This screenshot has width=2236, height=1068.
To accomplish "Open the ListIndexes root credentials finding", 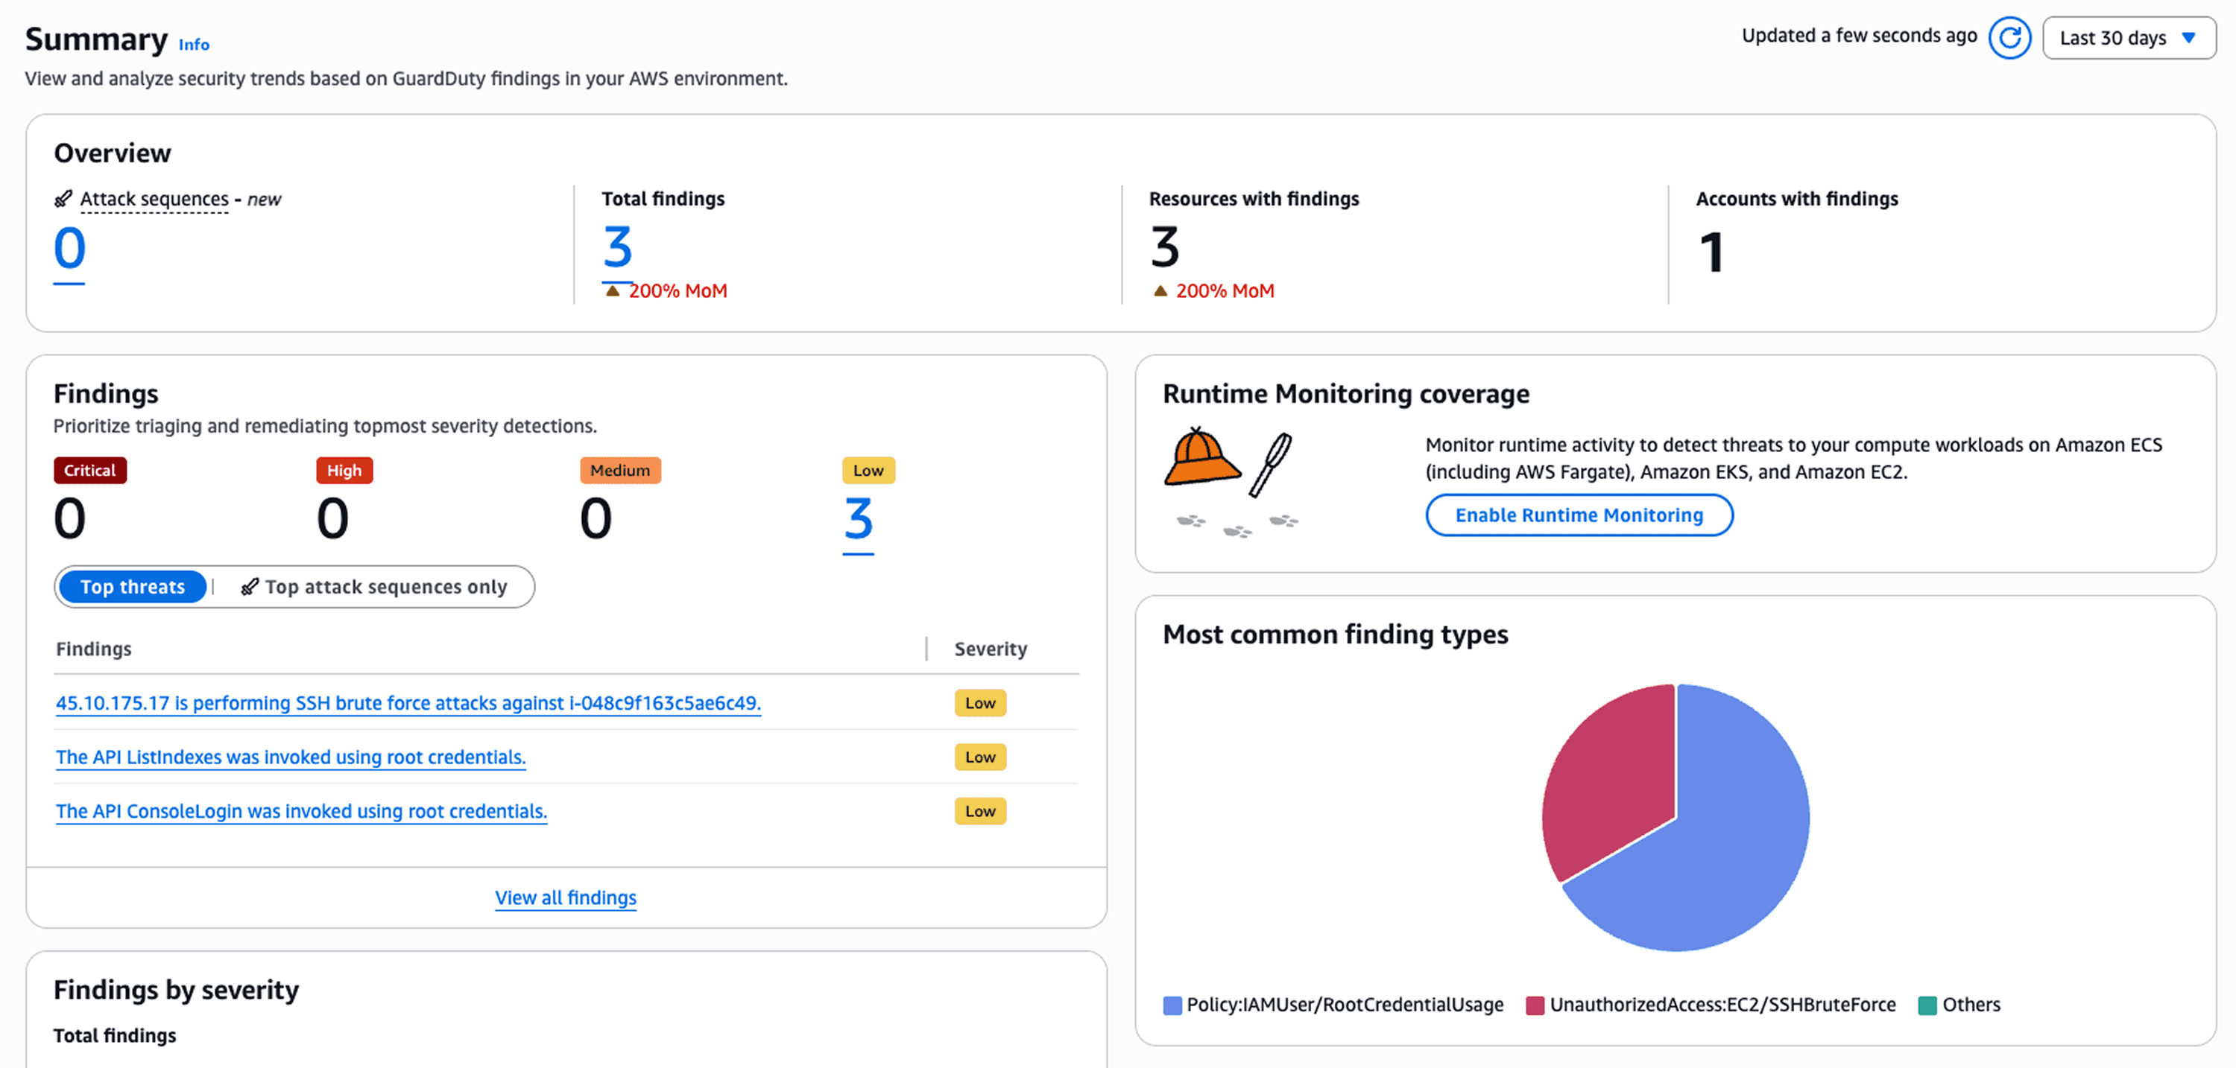I will (291, 757).
